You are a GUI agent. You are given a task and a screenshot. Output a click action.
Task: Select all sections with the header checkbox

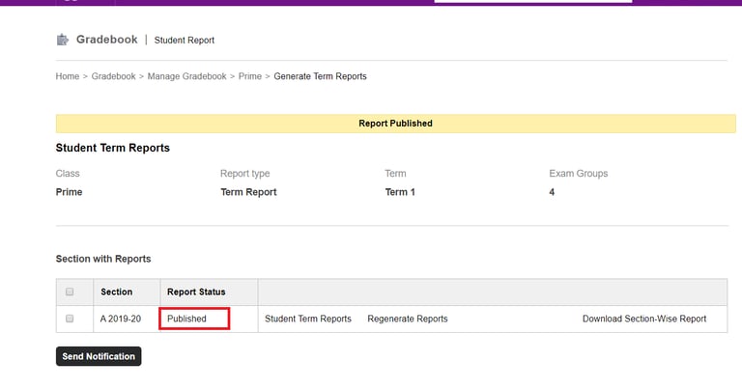tap(70, 292)
